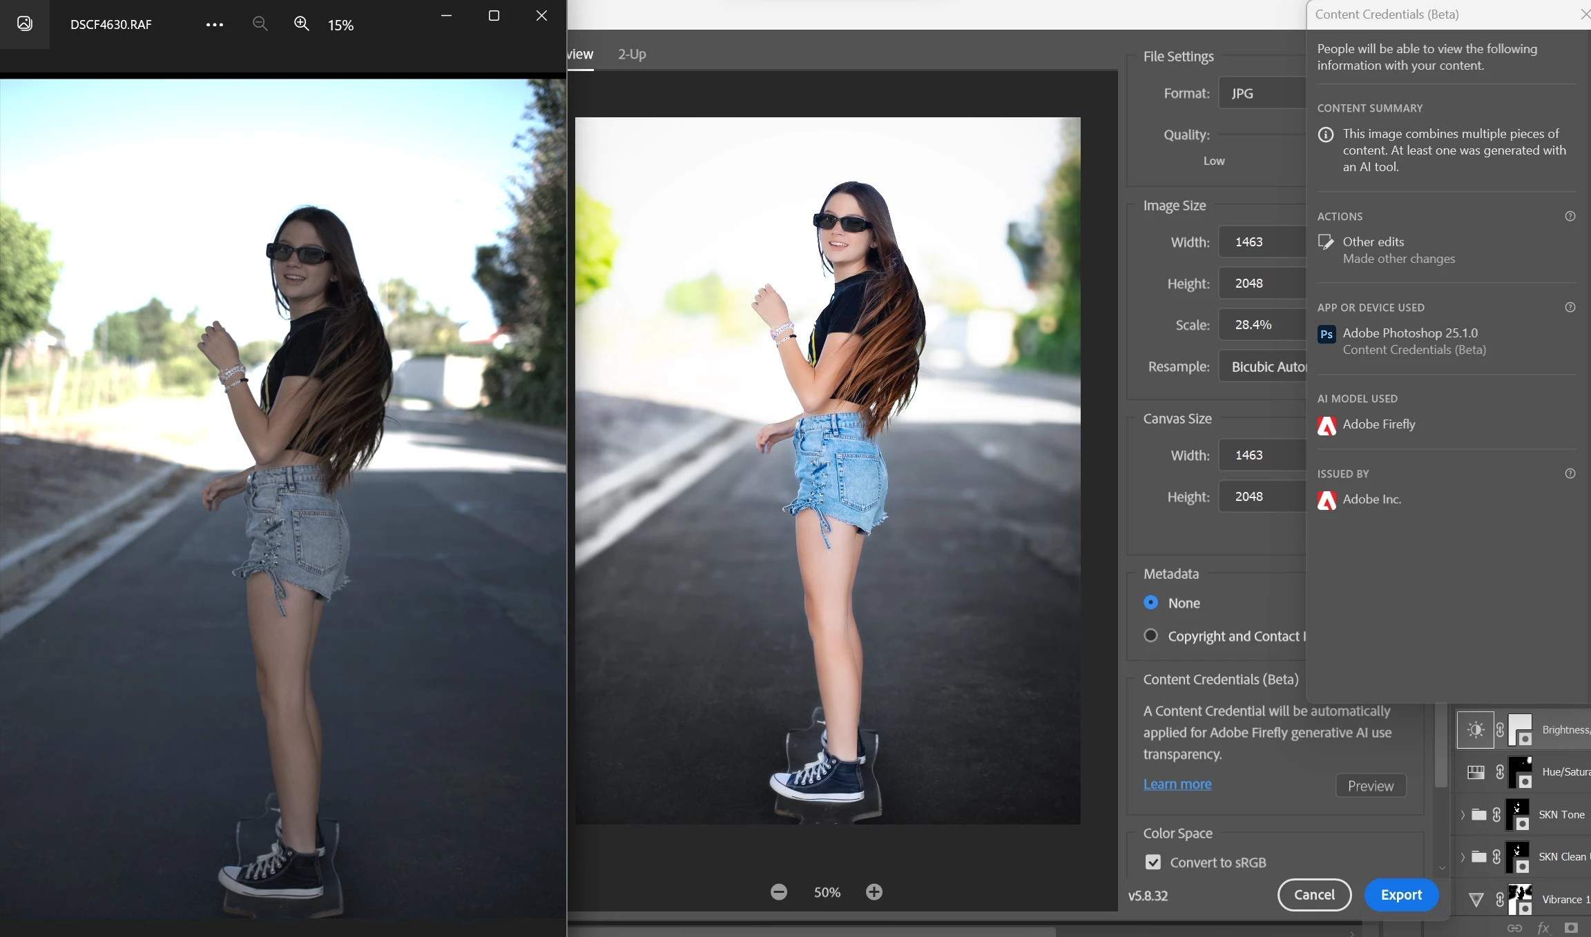This screenshot has height=937, width=1591.
Task: Switch to the 2-Up tab
Action: point(632,54)
